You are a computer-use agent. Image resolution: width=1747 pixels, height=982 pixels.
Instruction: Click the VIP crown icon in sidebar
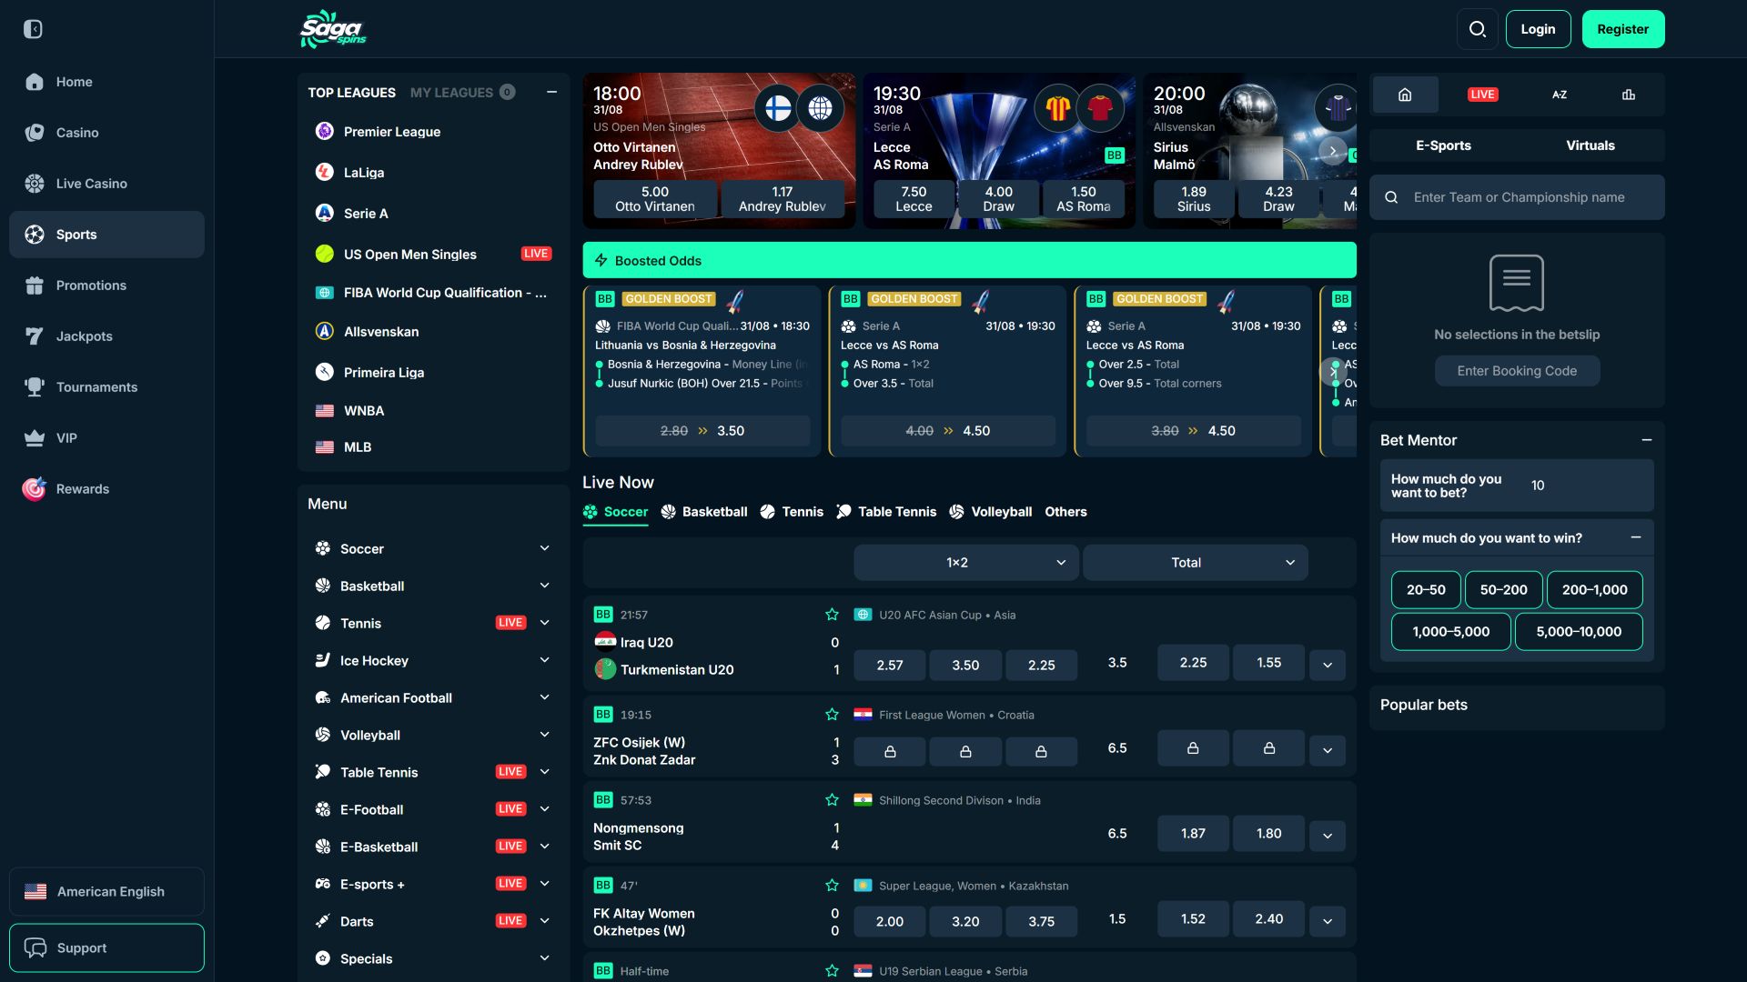[x=35, y=438]
